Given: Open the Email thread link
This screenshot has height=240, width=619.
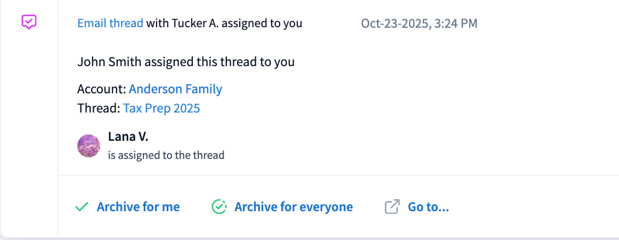Looking at the screenshot, I should tap(110, 23).
